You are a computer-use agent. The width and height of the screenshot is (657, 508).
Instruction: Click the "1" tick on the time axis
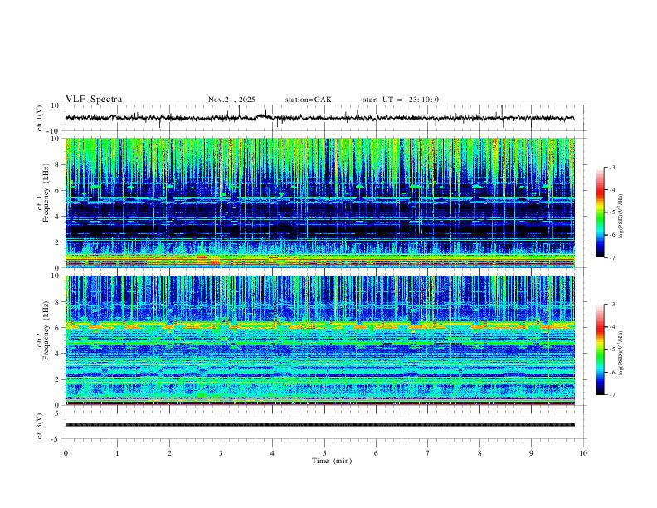[x=117, y=453]
